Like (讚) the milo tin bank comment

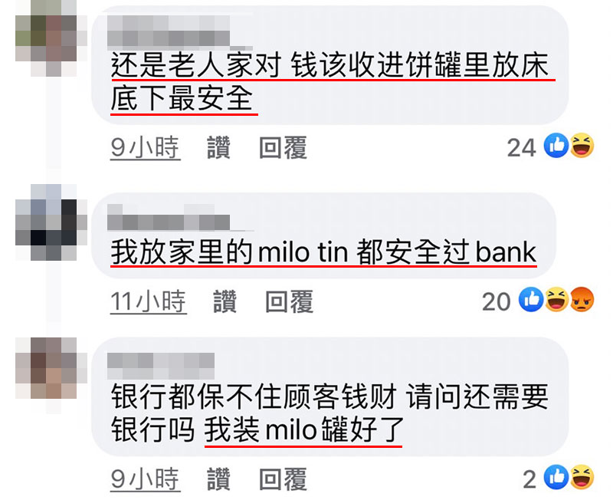[x=225, y=301]
